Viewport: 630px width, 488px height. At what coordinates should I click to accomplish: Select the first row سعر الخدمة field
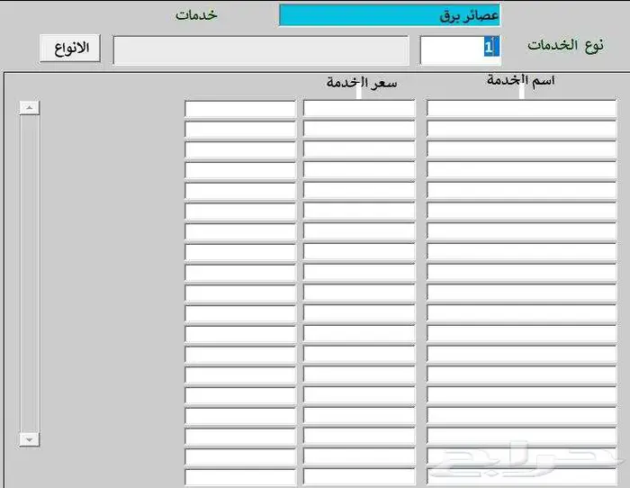[x=359, y=109]
